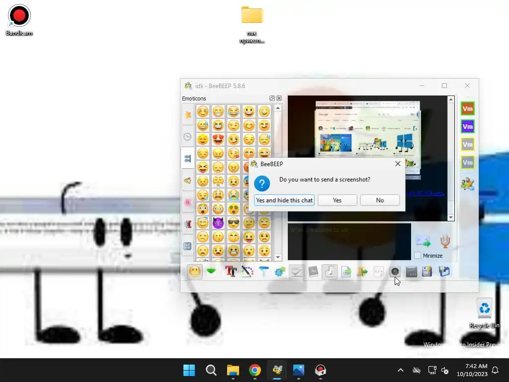509x382 pixels.
Task: Select the purple Vm user avatar
Action: pos(467,126)
